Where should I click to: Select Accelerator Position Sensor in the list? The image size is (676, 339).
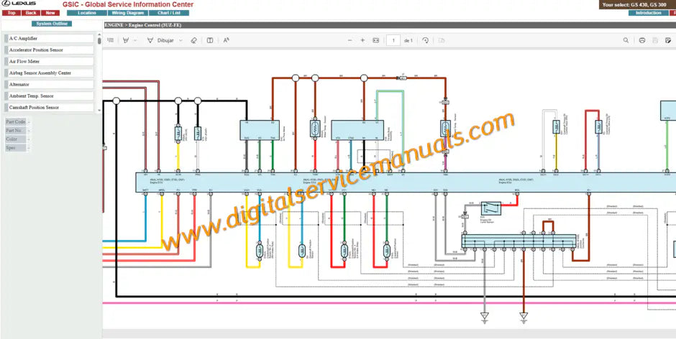click(x=49, y=50)
